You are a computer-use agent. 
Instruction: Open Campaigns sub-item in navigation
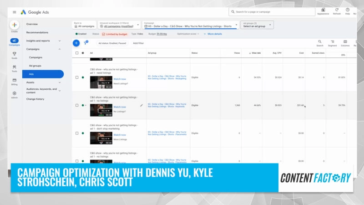[x=35, y=57]
